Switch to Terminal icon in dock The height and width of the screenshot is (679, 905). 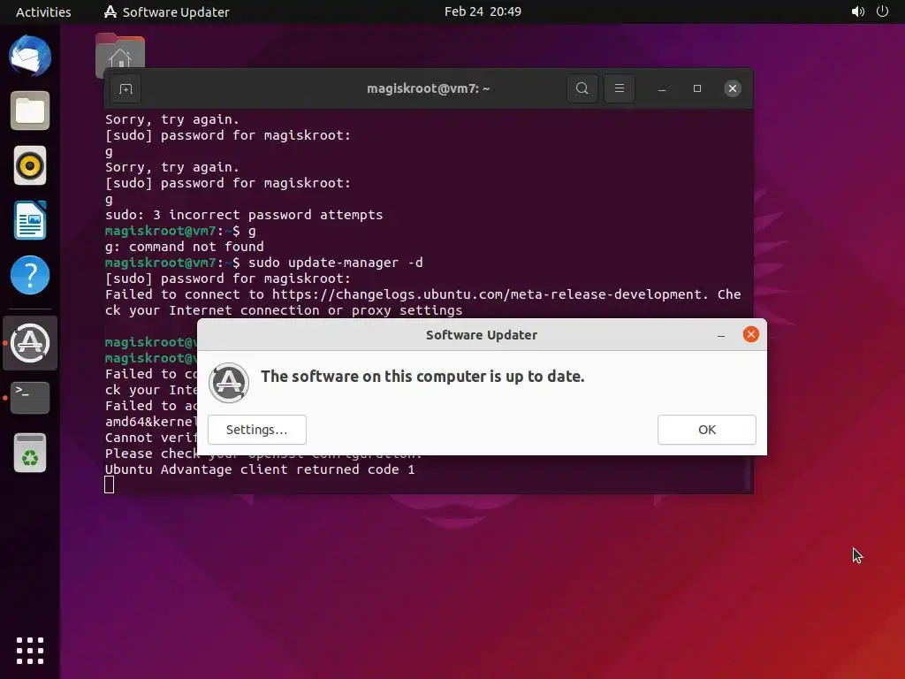[x=30, y=397]
